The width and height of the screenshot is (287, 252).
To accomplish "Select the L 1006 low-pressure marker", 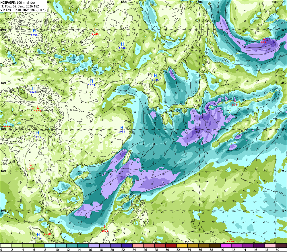I will pyautogui.click(x=7, y=124).
